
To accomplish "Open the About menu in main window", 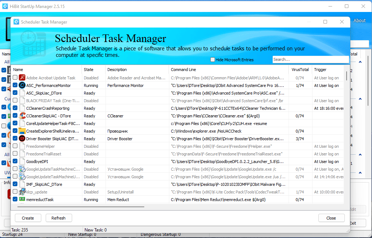I will click(359, 21).
